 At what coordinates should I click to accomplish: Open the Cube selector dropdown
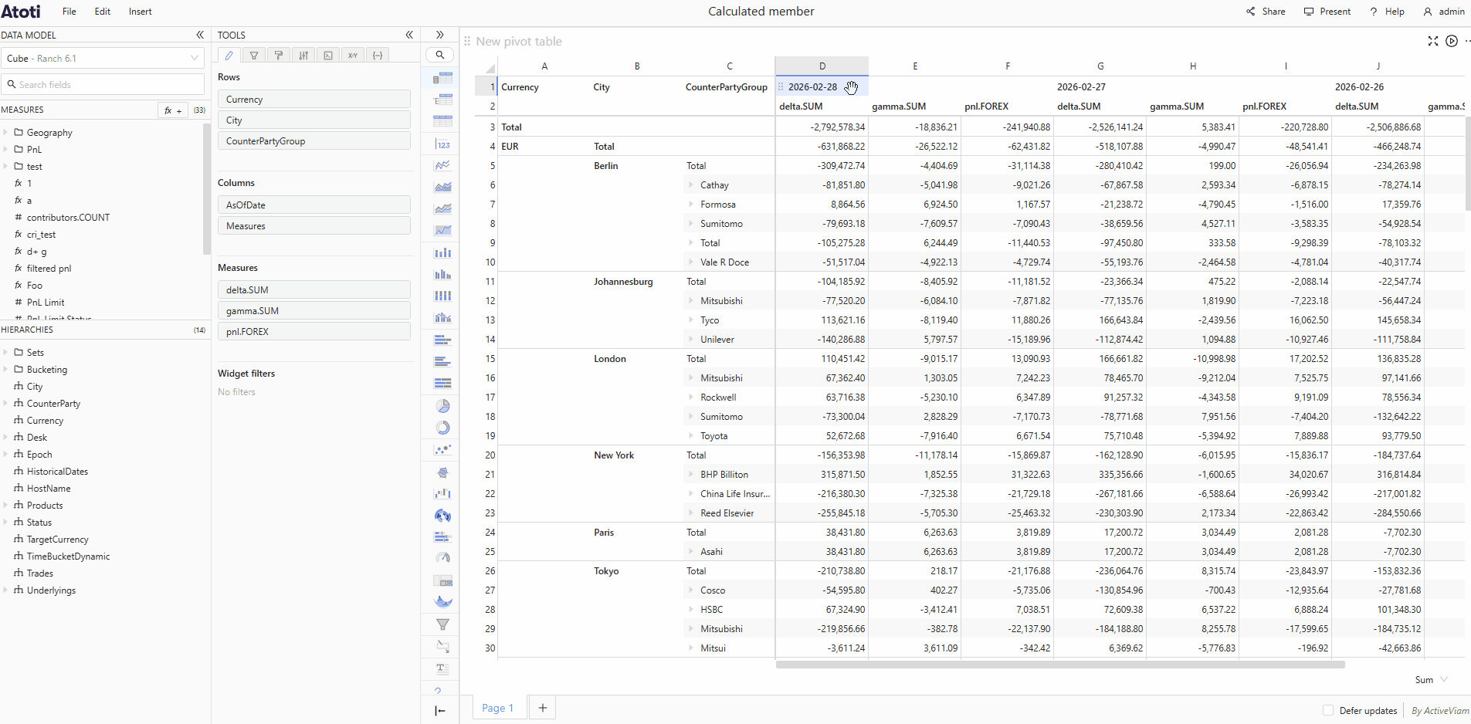(x=103, y=59)
